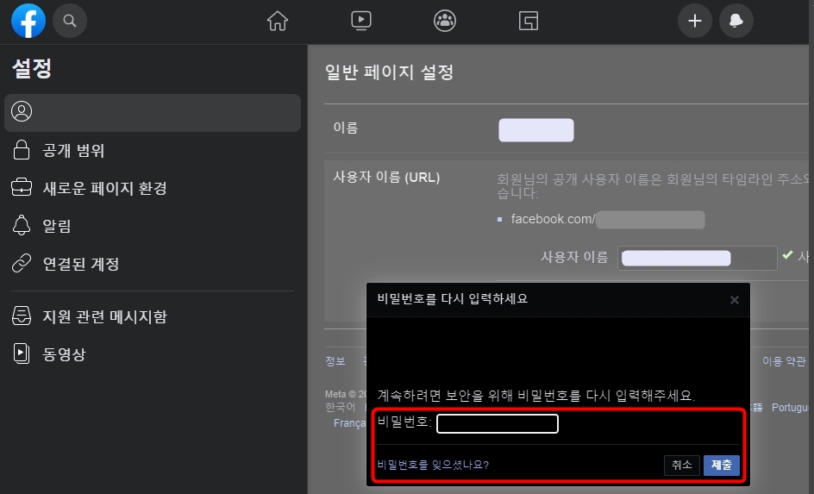Click the facebook.com/ URL text
Image resolution: width=814 pixels, height=494 pixels.
[553, 219]
